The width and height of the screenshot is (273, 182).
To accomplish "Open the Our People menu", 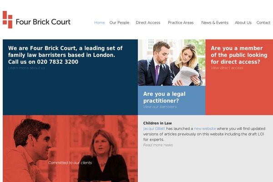I will pos(119,23).
